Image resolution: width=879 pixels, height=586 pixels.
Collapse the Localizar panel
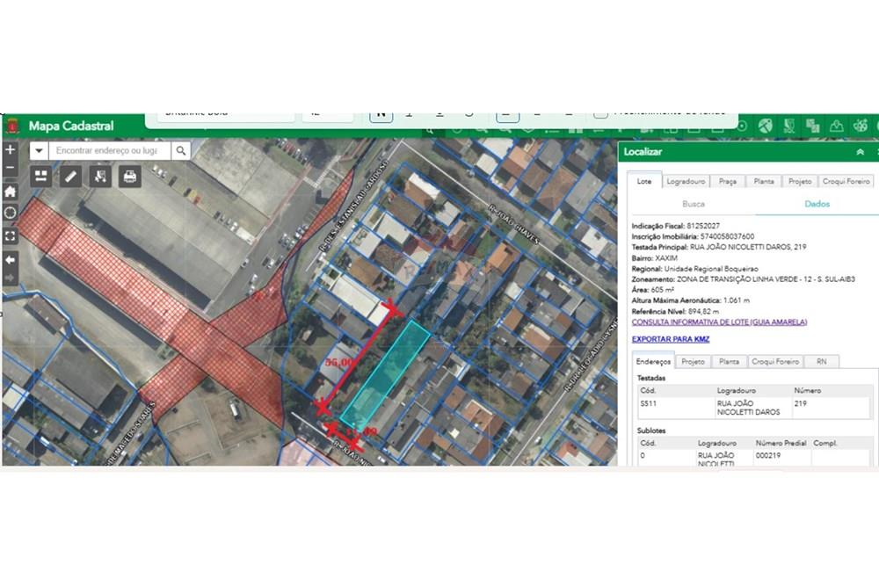coord(860,152)
